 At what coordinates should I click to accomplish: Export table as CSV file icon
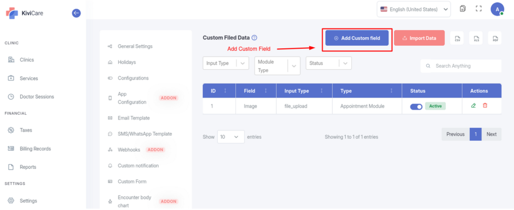[457, 39]
